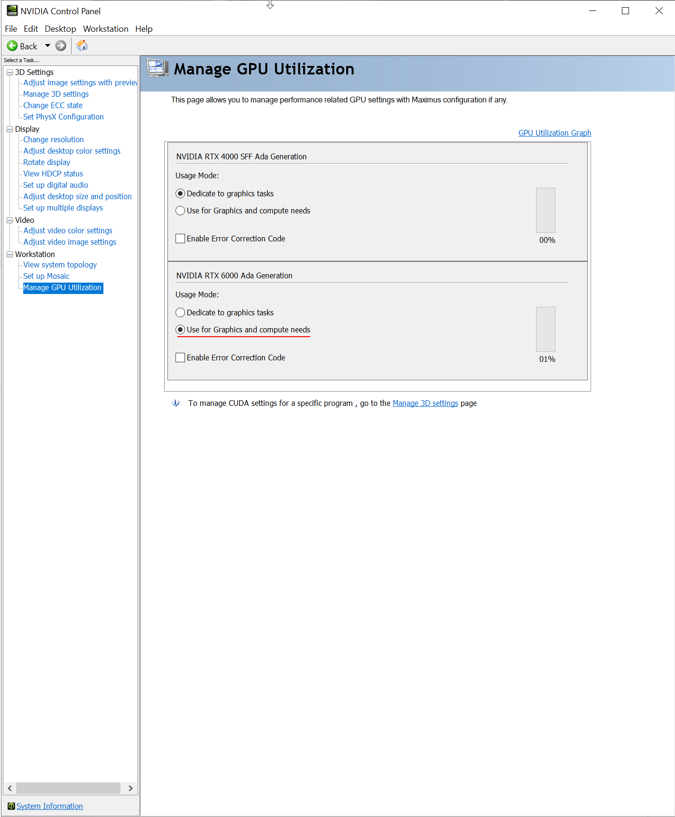Open Adjust video color settings

pyautogui.click(x=68, y=230)
